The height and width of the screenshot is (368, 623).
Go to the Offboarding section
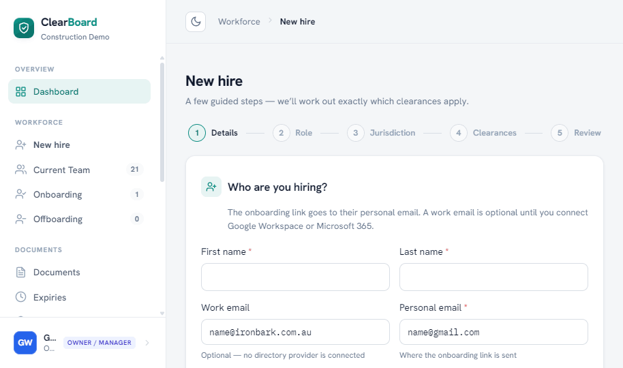coord(80,219)
